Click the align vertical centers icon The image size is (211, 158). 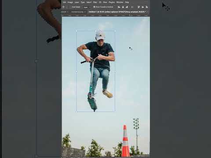pyautogui.click(x=143, y=7)
